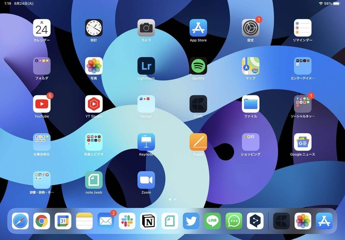345x240 pixels.
Task: Open DeepL translator in the dock
Action: [x=255, y=221]
